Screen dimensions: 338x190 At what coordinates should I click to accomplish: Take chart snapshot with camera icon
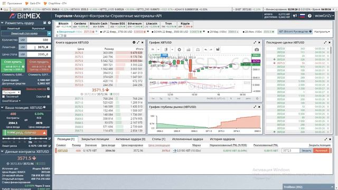(x=257, y=50)
